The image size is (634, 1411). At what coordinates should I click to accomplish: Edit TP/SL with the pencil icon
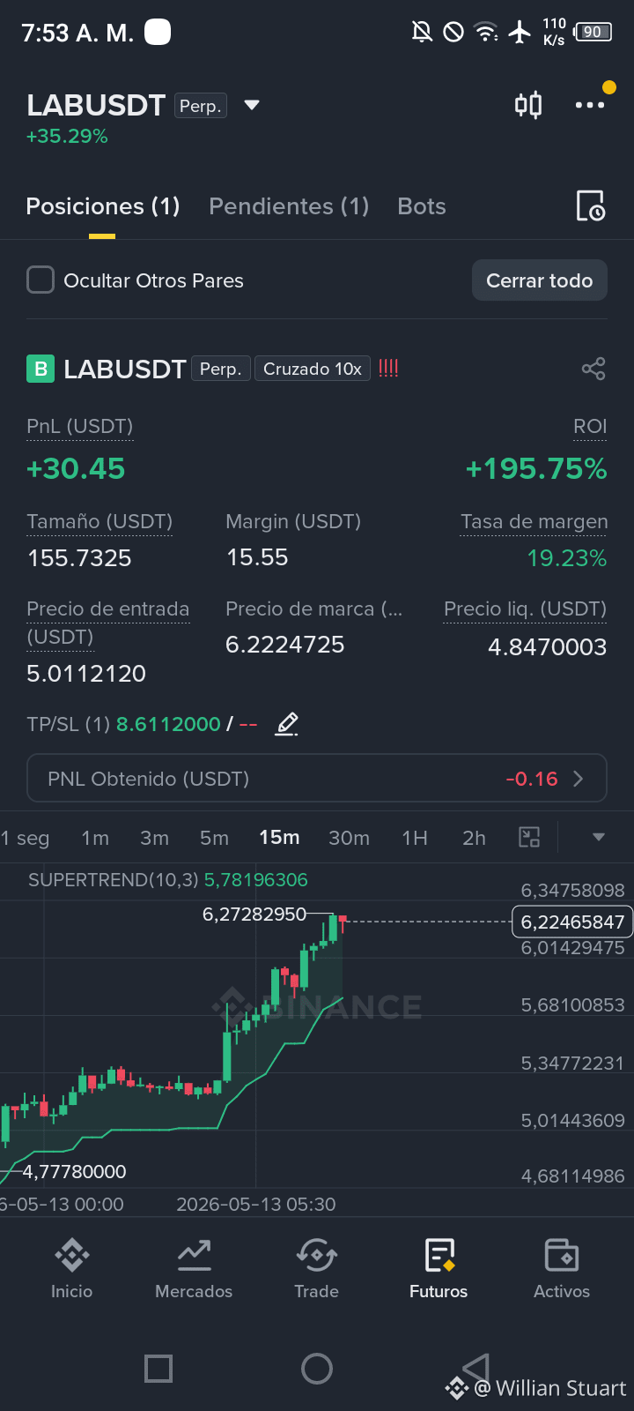(x=287, y=724)
